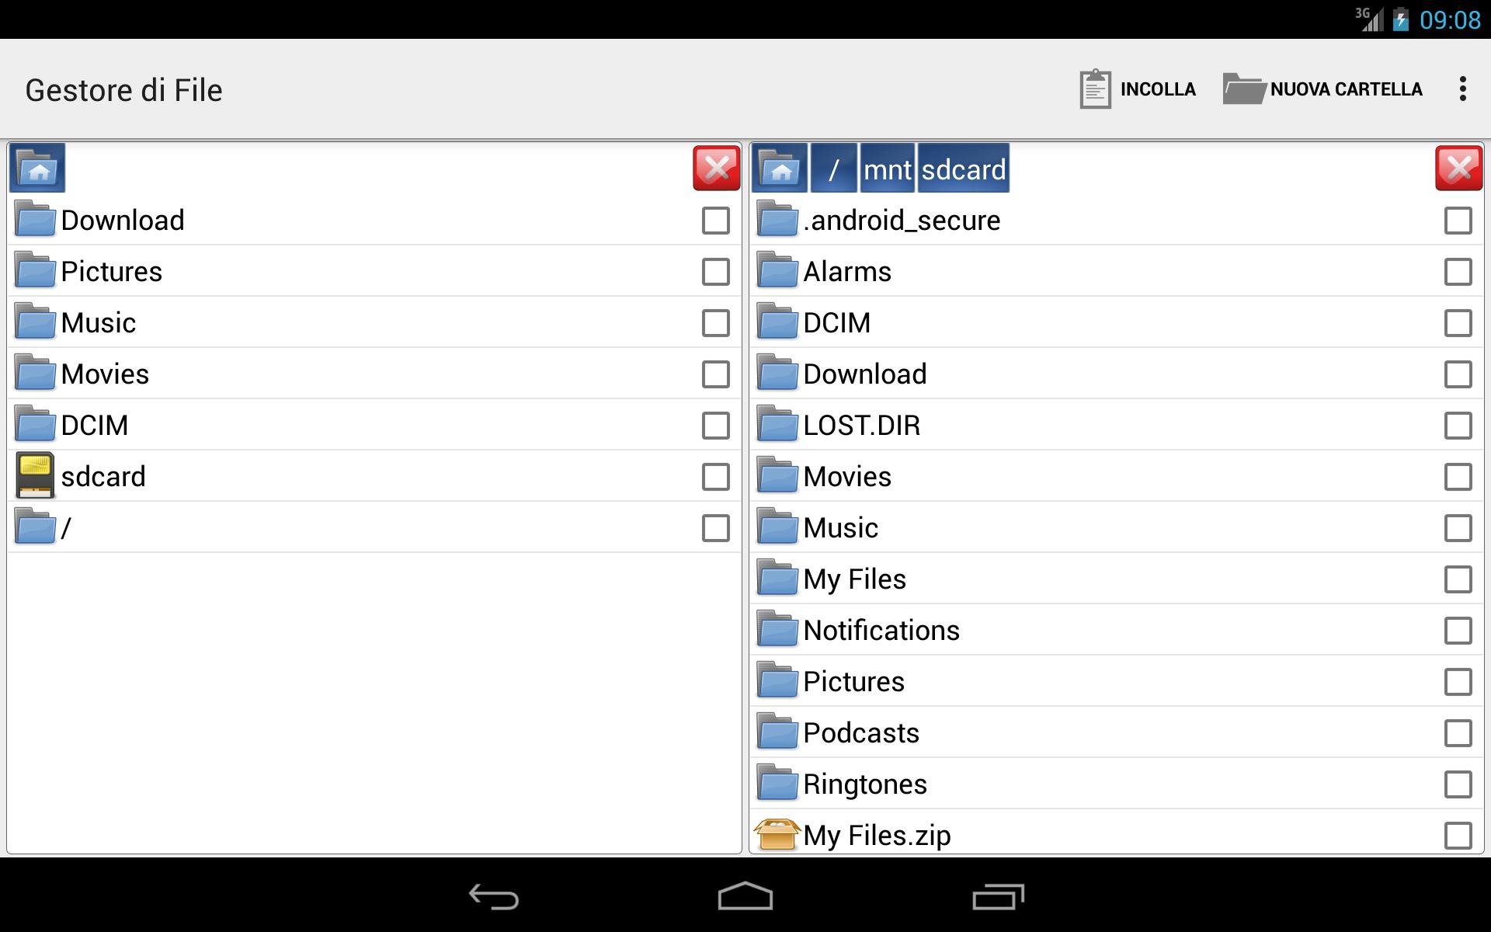Navigate to mnt in the breadcrumb
The image size is (1491, 932).
click(887, 168)
